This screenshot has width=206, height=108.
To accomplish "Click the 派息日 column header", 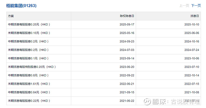I will (x=195, y=16).
